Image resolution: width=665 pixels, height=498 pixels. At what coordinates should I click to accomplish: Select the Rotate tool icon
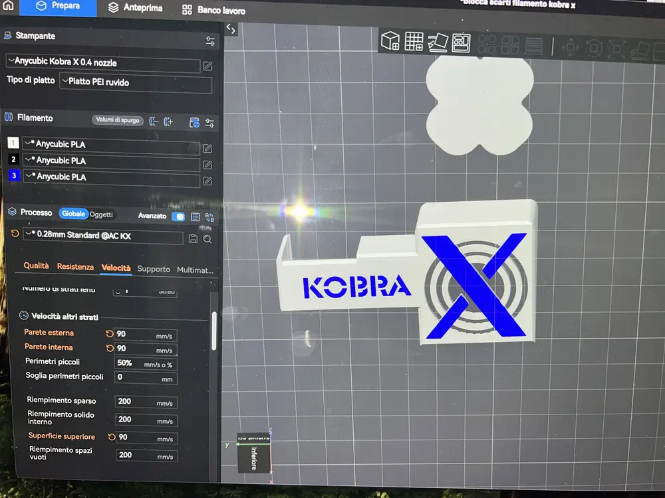pyautogui.click(x=594, y=48)
